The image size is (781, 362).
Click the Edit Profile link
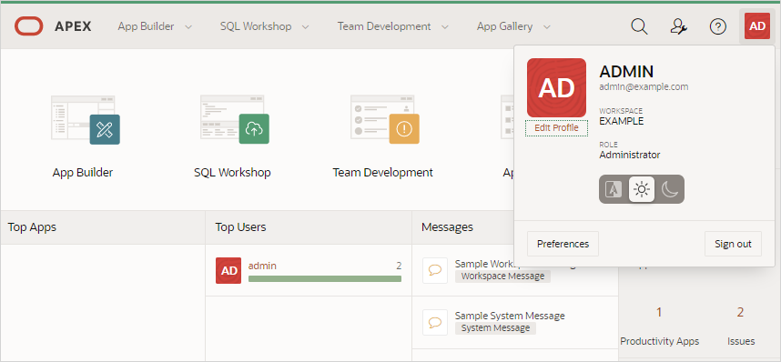tap(556, 128)
